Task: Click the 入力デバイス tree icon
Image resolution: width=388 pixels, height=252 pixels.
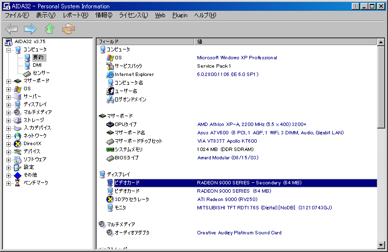Action: pos(18,128)
